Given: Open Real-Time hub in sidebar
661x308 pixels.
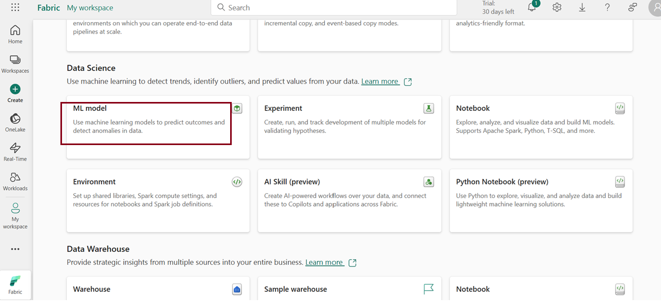Looking at the screenshot, I should coord(15,152).
